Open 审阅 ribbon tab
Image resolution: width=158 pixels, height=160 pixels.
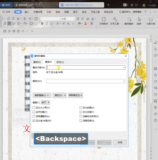[x=58, y=12]
